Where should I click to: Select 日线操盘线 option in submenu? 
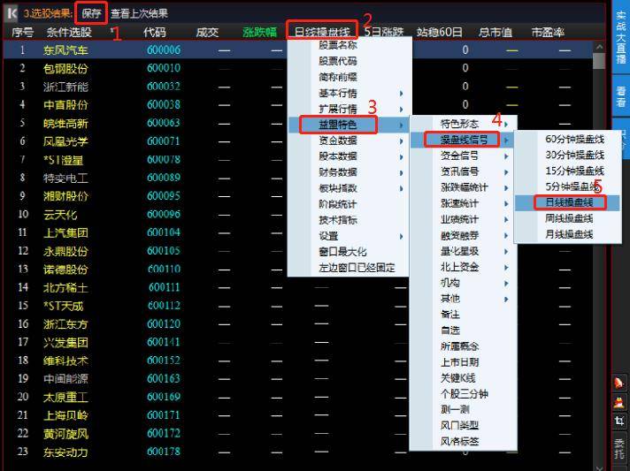coord(568,202)
